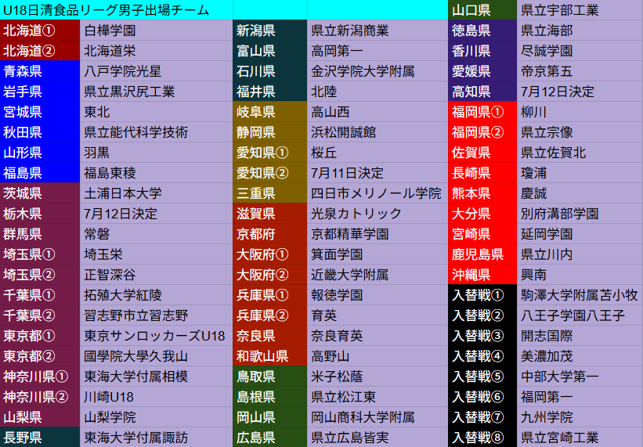Click the '入替戦④' cell

point(482,356)
